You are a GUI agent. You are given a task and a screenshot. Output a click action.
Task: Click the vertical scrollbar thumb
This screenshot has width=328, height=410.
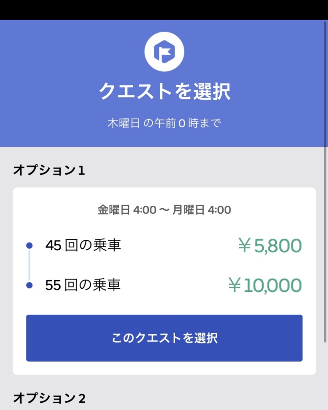tap(325, 180)
